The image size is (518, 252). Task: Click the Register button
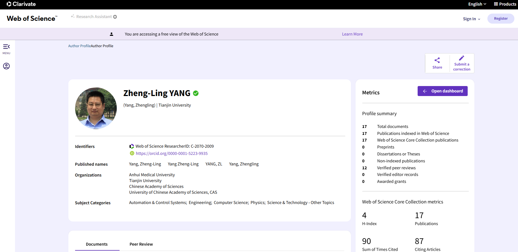[500, 18]
